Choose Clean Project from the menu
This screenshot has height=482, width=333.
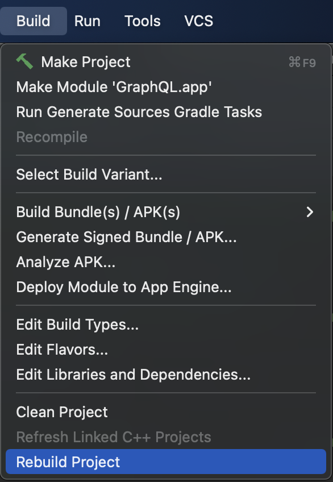[166, 412]
